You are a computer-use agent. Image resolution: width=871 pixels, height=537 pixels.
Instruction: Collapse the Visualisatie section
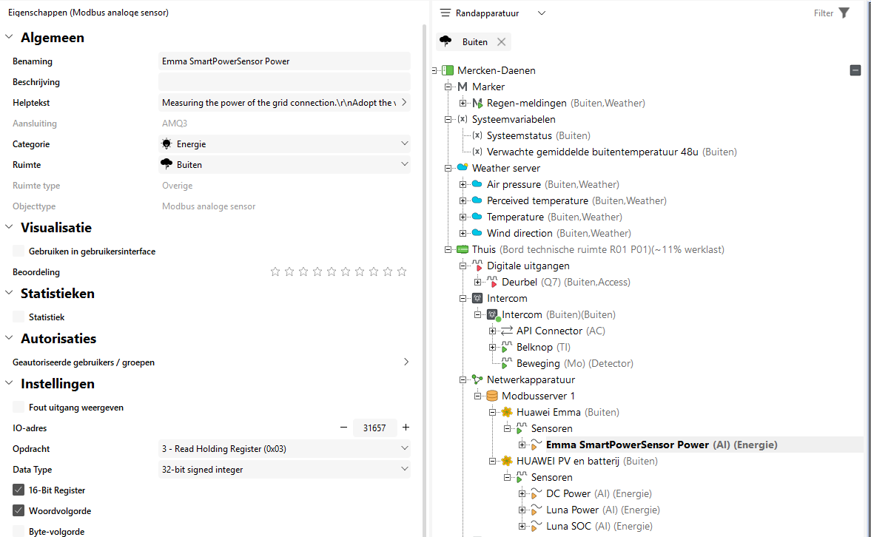coord(9,226)
